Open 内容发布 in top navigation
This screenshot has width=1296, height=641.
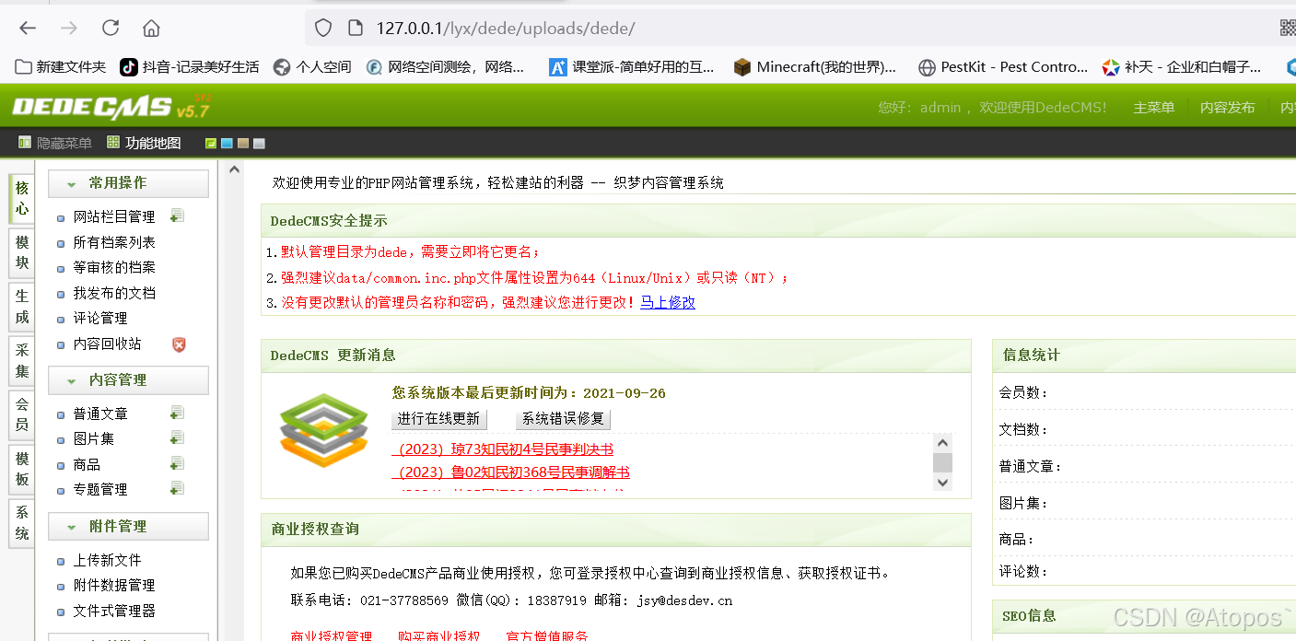click(1228, 108)
